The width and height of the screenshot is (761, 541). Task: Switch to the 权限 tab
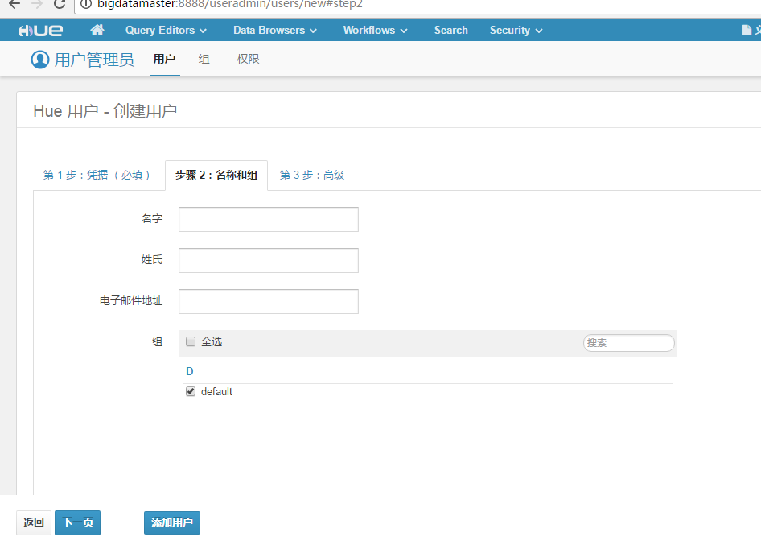click(x=248, y=60)
